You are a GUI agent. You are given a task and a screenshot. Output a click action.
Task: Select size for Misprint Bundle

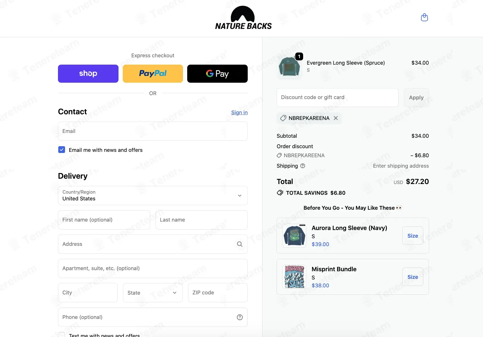[x=412, y=277]
